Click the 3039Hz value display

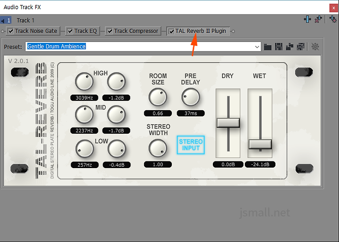point(84,98)
